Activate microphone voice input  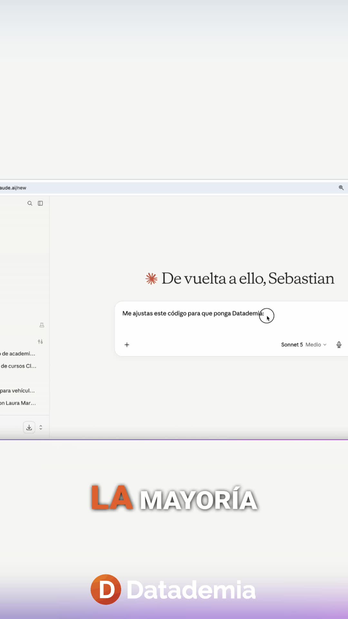tap(339, 345)
